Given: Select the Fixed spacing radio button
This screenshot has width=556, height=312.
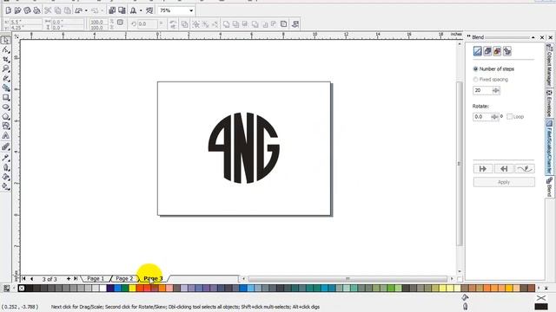Looking at the screenshot, I should (475, 80).
